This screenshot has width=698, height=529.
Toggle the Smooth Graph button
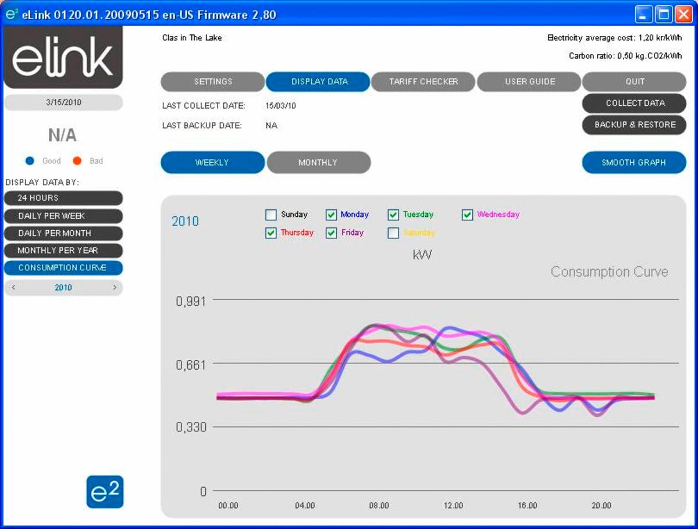pos(634,163)
